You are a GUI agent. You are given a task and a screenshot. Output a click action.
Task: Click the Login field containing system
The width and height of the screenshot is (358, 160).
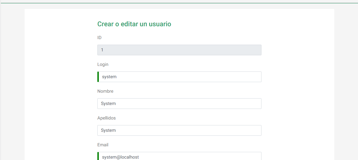179,77
